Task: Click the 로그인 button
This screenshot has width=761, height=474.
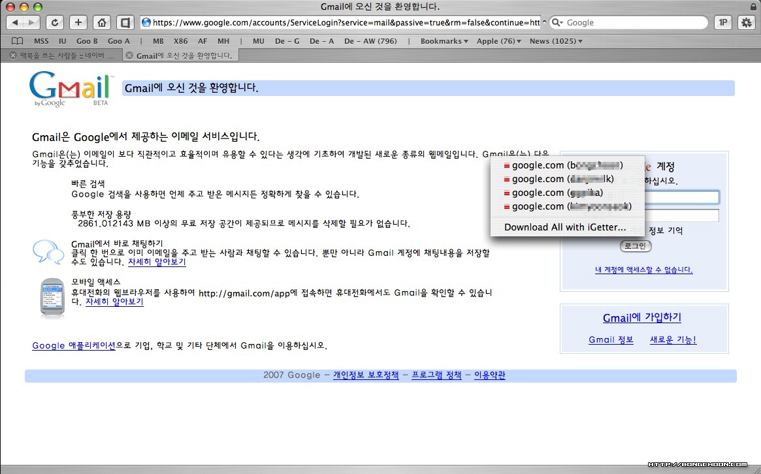Action: pyautogui.click(x=636, y=246)
